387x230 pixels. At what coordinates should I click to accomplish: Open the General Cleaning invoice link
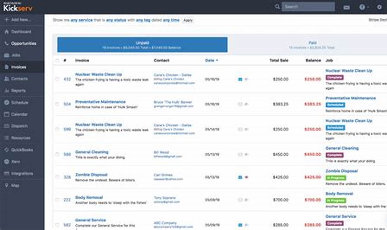[92, 152]
